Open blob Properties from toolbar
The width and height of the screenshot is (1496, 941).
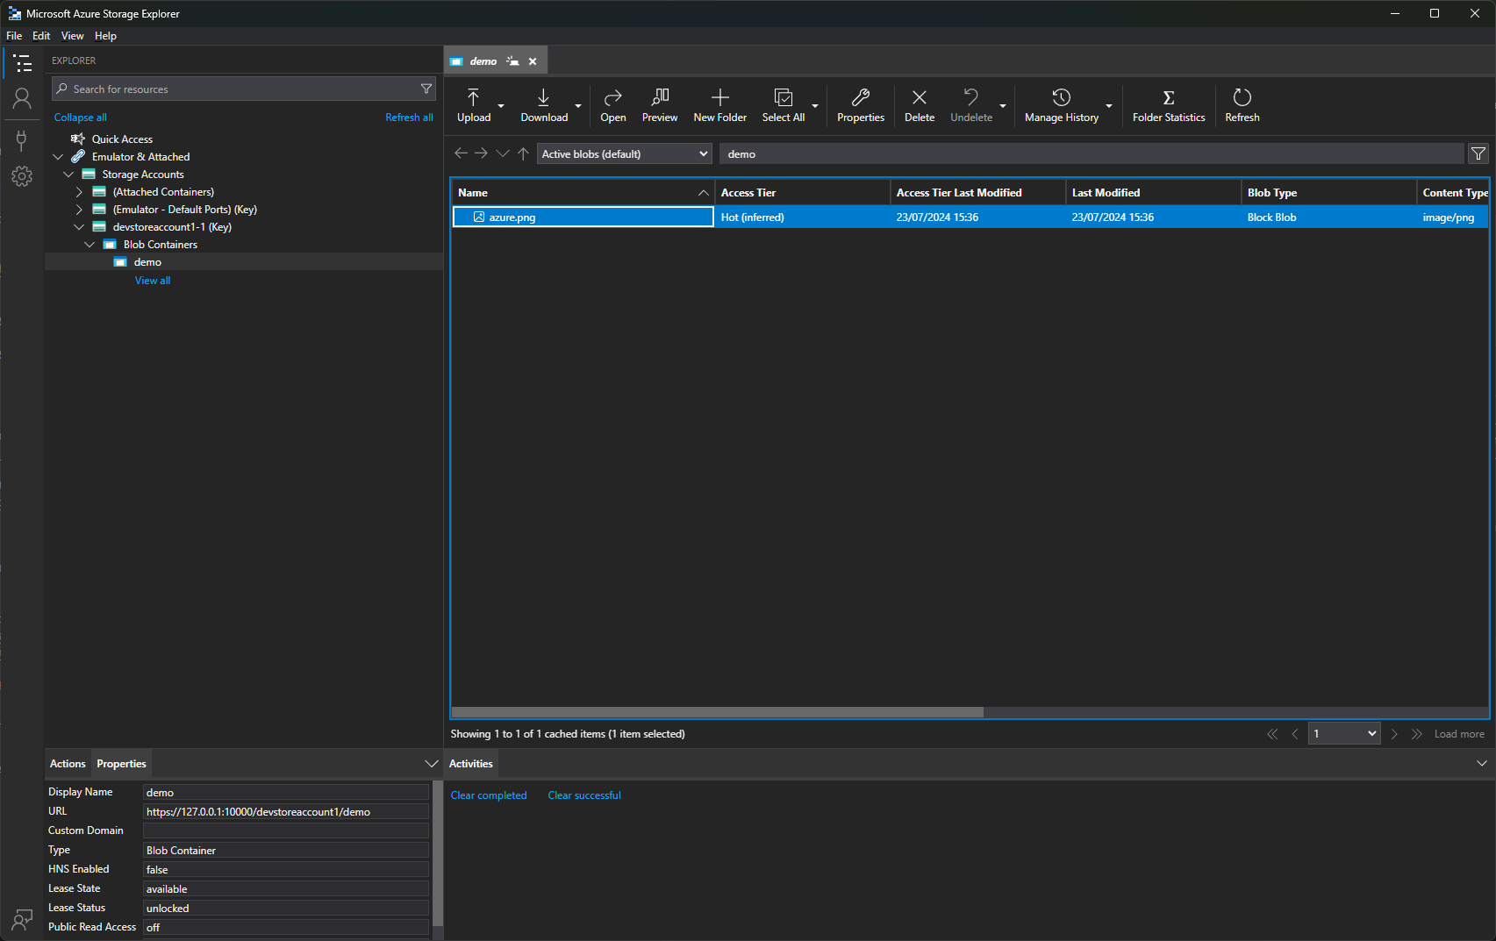pos(861,106)
